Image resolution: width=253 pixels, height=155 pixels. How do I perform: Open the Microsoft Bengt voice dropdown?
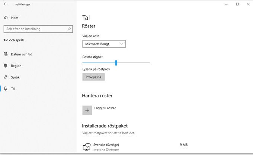tap(104, 44)
